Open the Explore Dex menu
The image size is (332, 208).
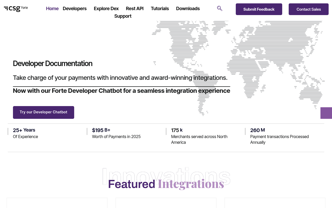tap(106, 9)
